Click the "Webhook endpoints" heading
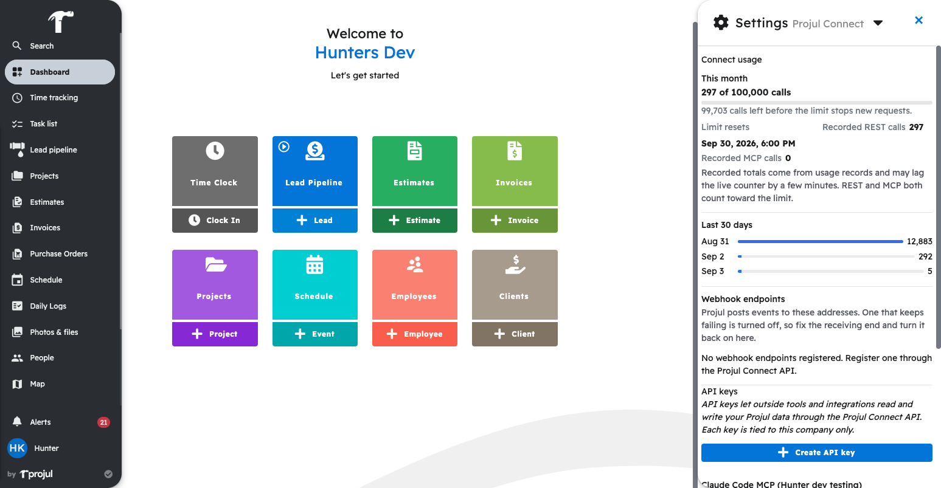This screenshot has height=488, width=941. pos(743,299)
